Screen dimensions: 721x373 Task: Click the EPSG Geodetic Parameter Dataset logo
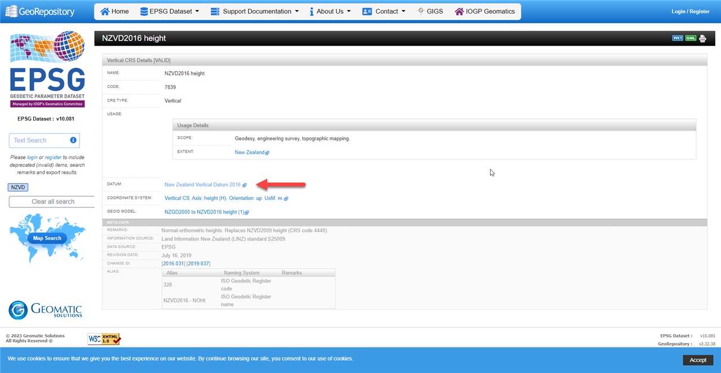point(47,69)
